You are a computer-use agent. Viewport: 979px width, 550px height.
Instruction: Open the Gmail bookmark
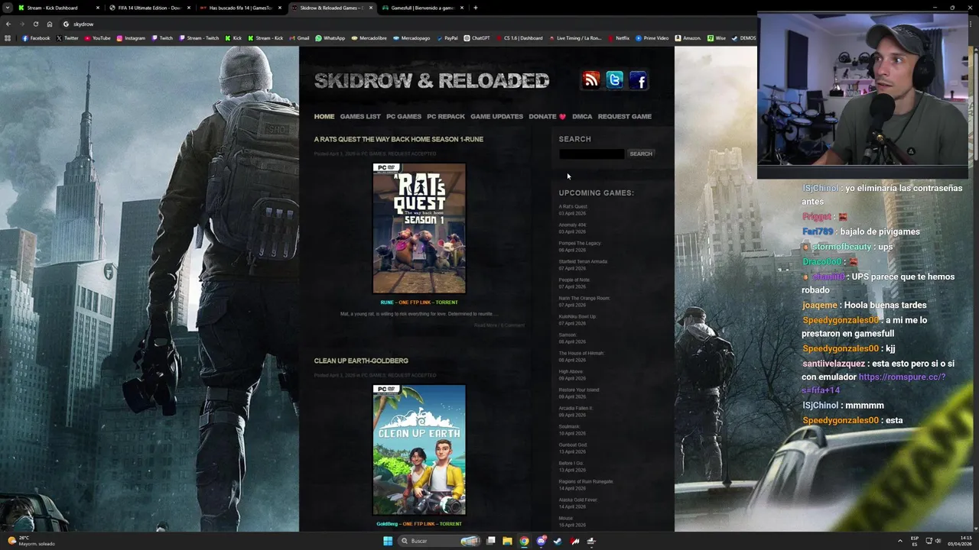pyautogui.click(x=300, y=38)
